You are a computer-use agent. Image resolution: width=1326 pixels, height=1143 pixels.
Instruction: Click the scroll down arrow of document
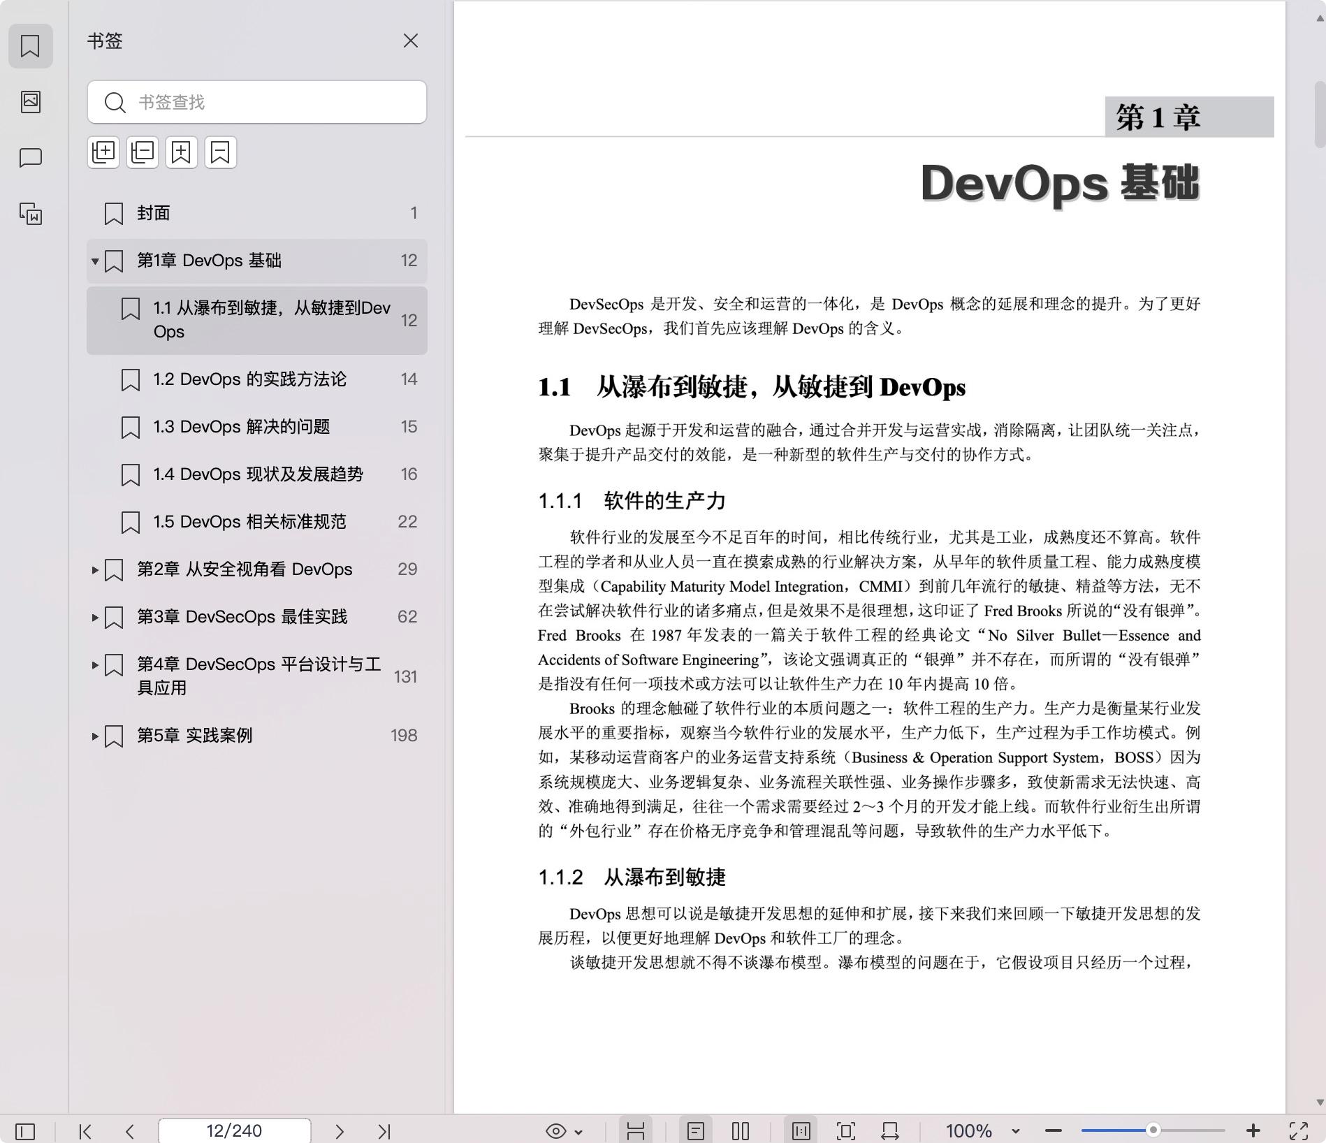pos(1320,1102)
